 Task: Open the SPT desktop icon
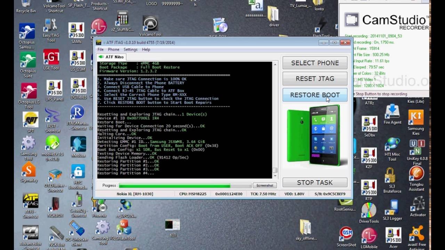[x=31, y=122]
